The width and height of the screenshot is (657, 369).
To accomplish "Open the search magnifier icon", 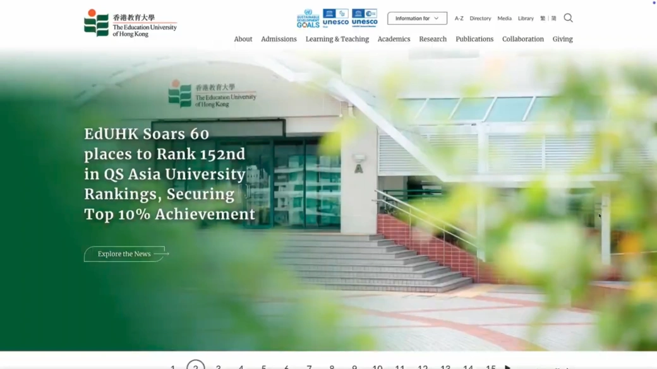I will point(568,18).
